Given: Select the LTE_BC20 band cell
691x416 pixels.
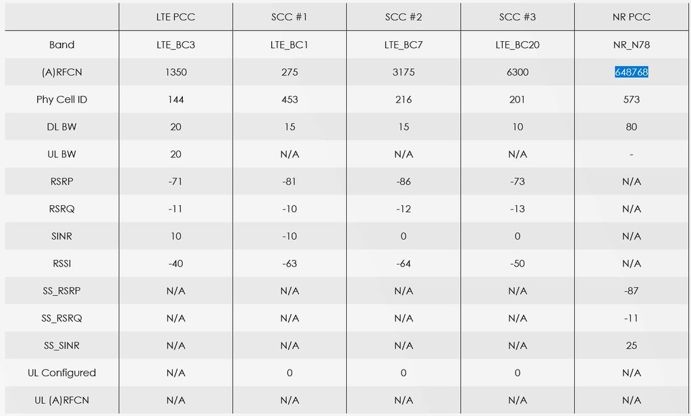Looking at the screenshot, I should [x=518, y=45].
